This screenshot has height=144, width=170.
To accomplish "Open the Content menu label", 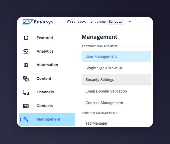I will [x=44, y=78].
